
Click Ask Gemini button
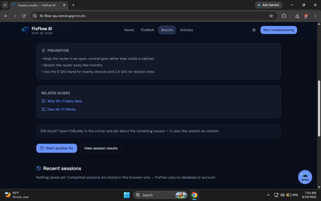click(268, 5)
